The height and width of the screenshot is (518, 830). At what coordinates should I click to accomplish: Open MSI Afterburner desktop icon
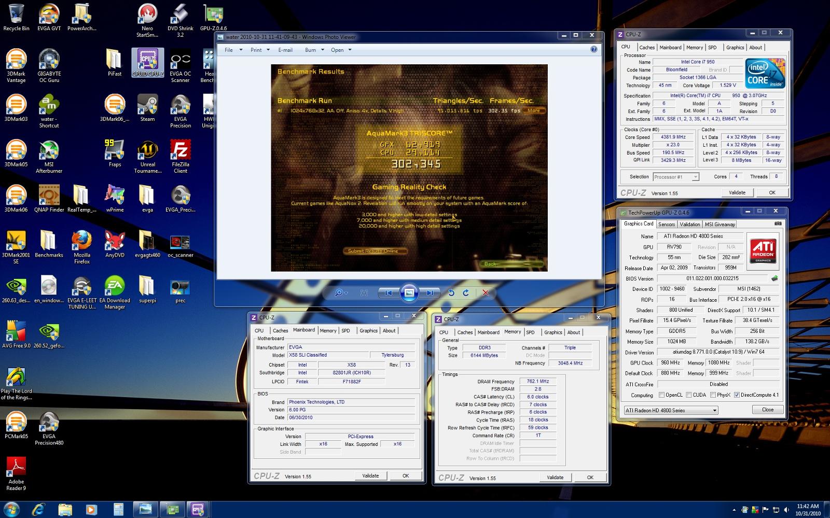pos(49,157)
